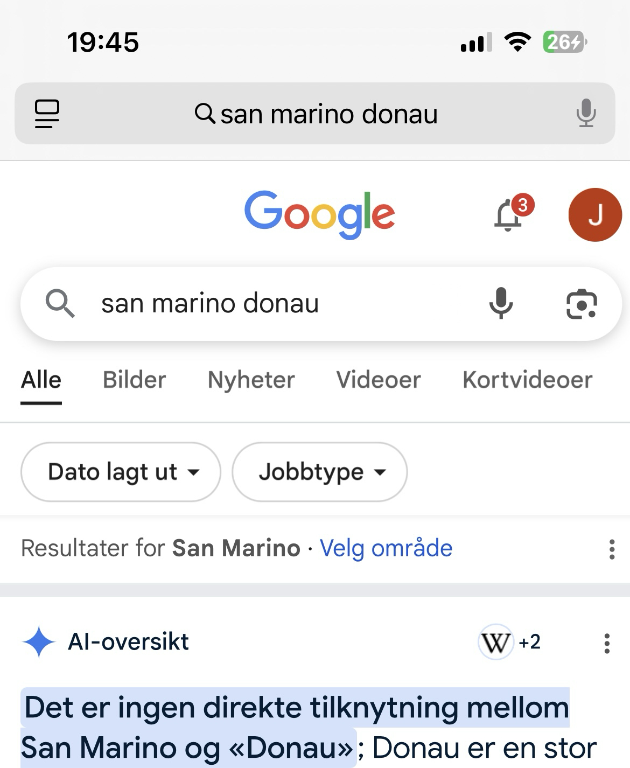Tap the AI-oversikt sparkle icon
The height and width of the screenshot is (768, 630).
(x=39, y=642)
